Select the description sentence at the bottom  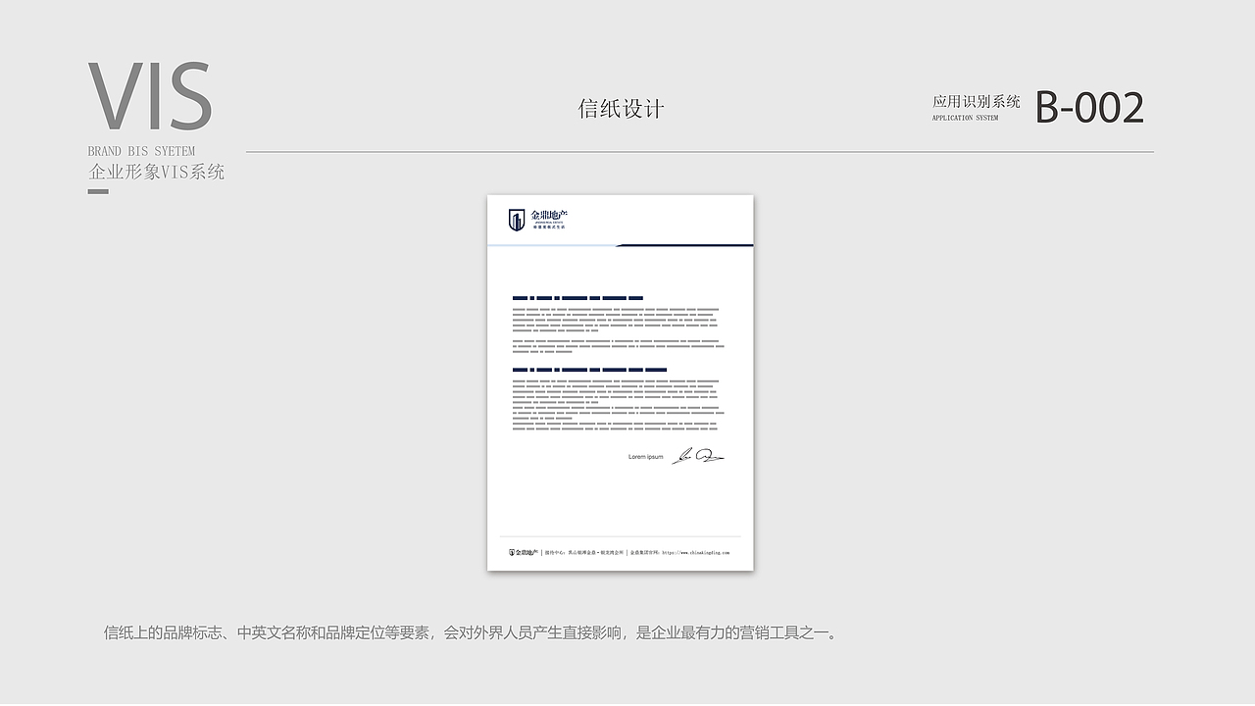tap(470, 632)
